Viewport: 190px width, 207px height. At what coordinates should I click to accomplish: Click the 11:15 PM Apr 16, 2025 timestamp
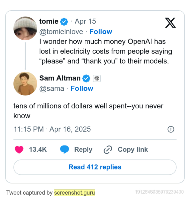point(52,129)
